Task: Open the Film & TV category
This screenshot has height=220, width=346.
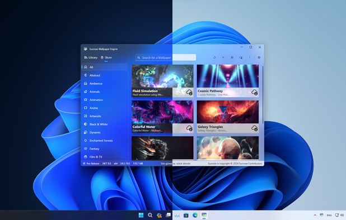Action: point(105,157)
